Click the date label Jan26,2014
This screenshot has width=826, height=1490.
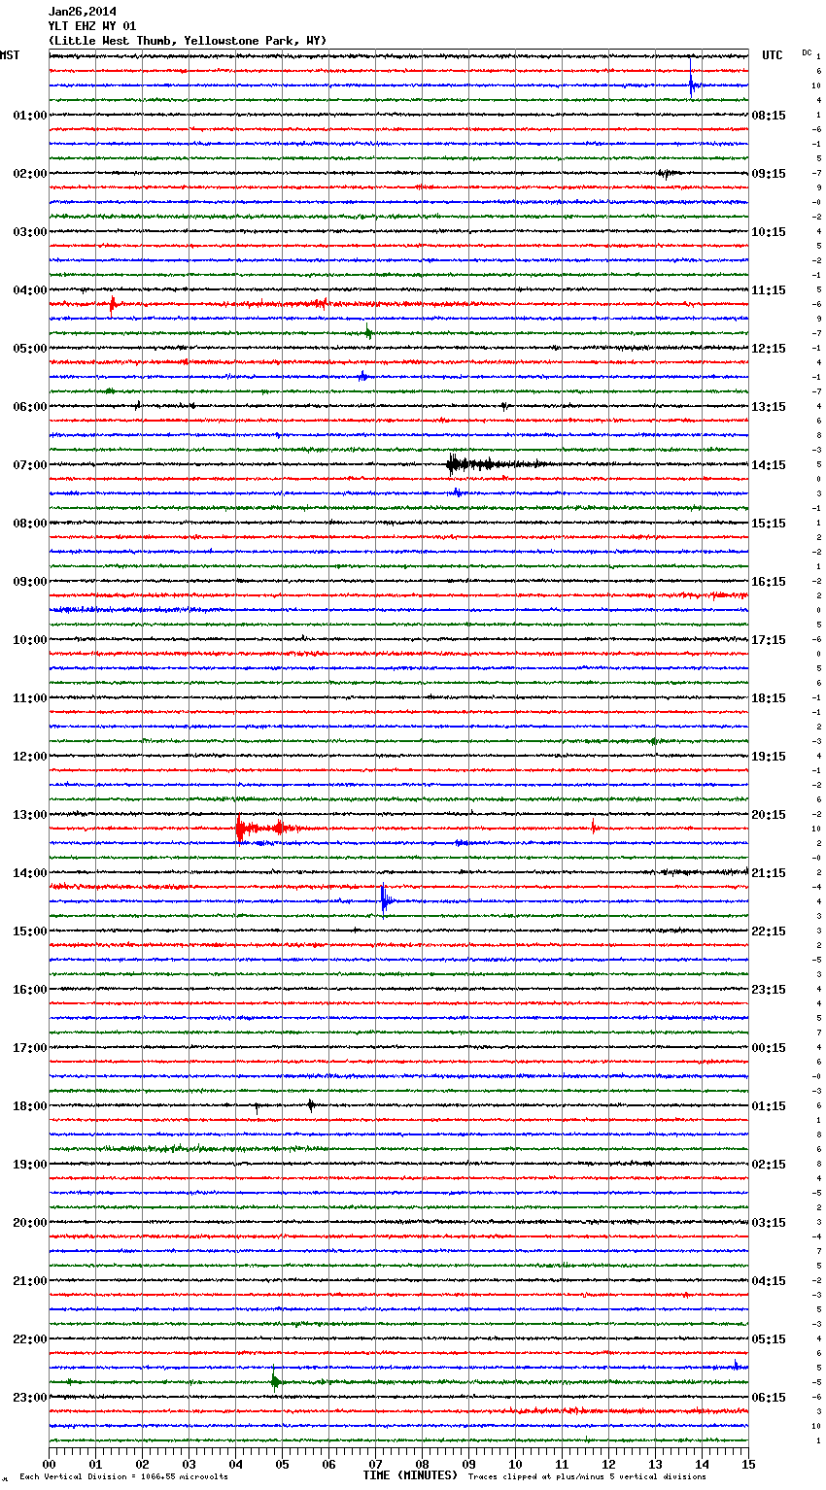pyautogui.click(x=83, y=12)
